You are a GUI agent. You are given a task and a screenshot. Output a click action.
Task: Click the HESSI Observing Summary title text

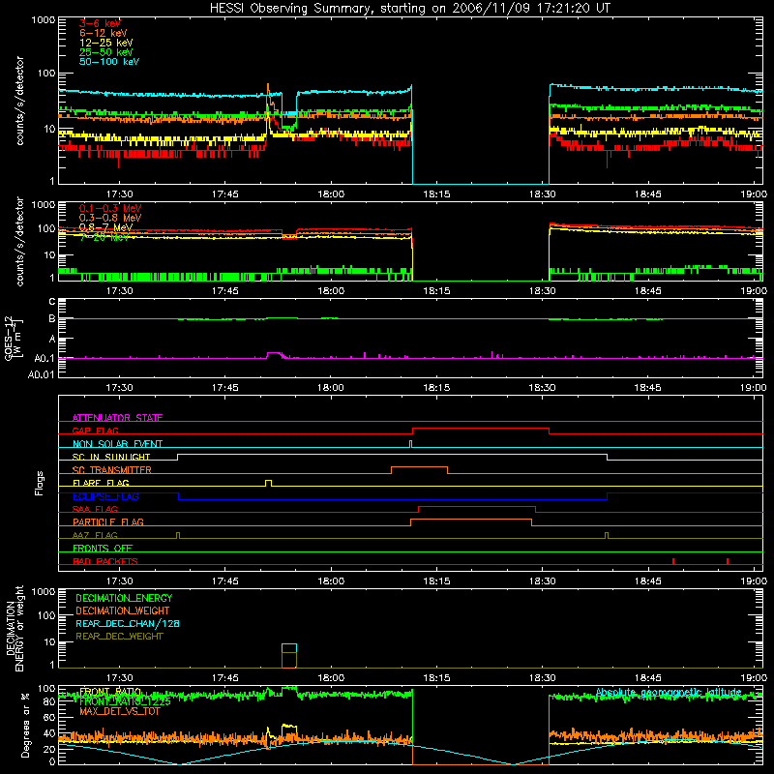pyautogui.click(x=409, y=9)
